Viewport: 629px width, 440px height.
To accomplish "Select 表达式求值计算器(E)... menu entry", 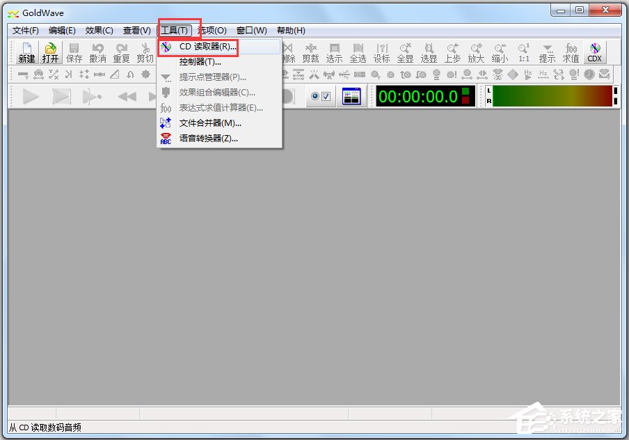I will coord(219,108).
